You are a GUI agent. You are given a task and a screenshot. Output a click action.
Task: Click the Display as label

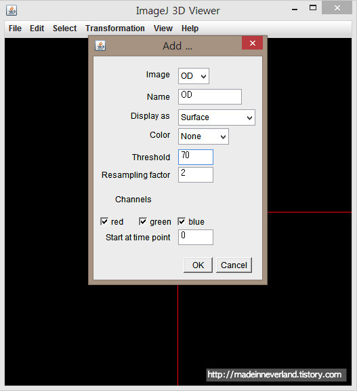click(150, 116)
